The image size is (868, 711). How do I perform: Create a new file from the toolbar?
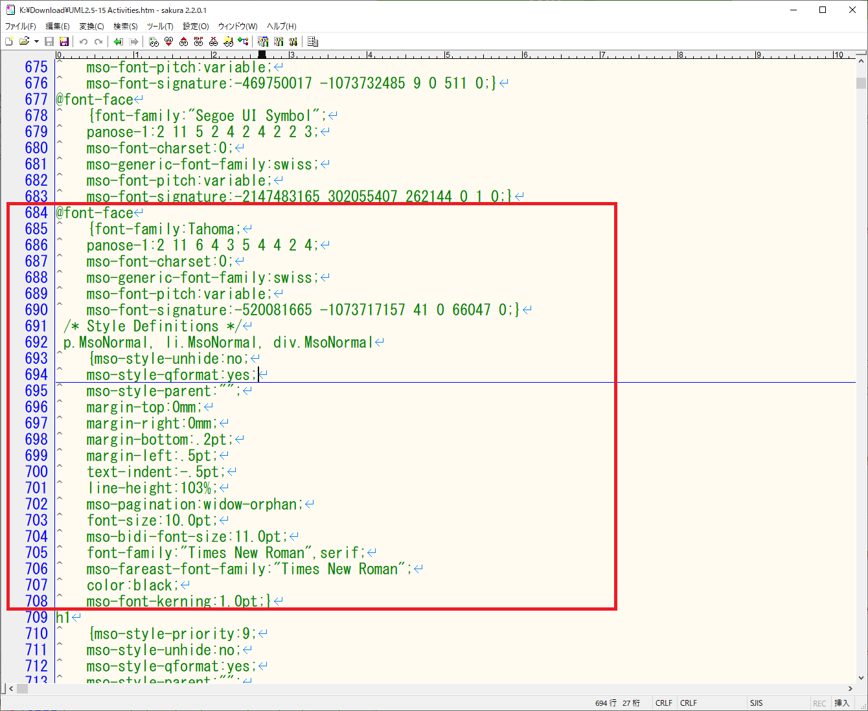pos(9,41)
